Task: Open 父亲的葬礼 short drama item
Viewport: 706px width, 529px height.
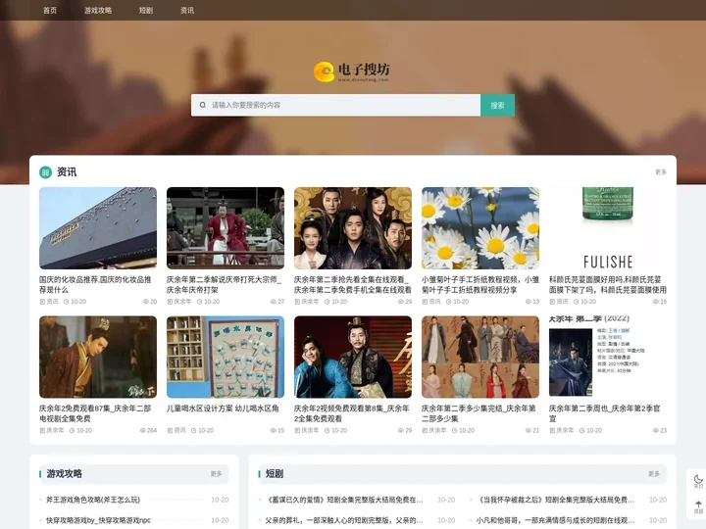Action: pyautogui.click(x=344, y=520)
